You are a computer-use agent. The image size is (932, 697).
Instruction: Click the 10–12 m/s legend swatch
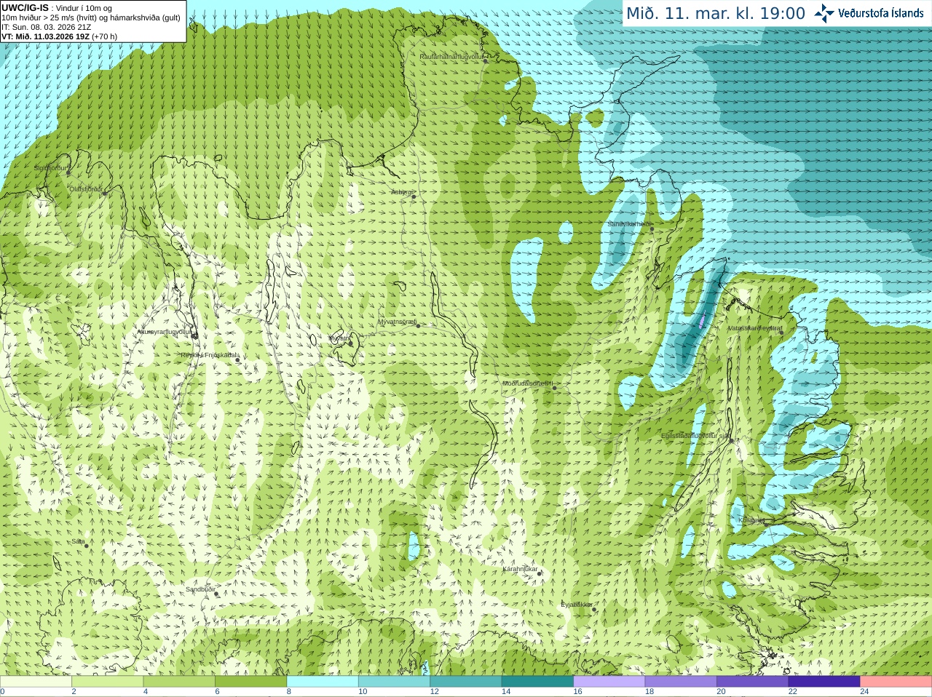(x=394, y=682)
